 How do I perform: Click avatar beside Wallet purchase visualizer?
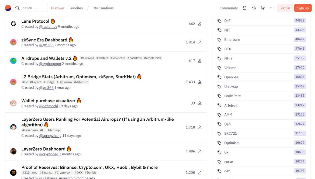point(13,103)
